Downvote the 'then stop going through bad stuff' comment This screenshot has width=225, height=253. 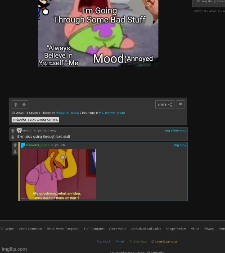pos(13,137)
